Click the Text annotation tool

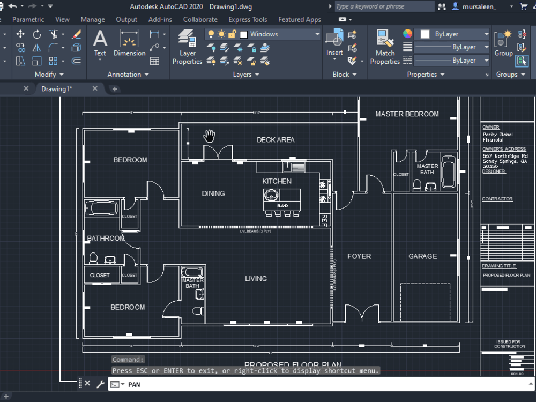click(x=100, y=43)
